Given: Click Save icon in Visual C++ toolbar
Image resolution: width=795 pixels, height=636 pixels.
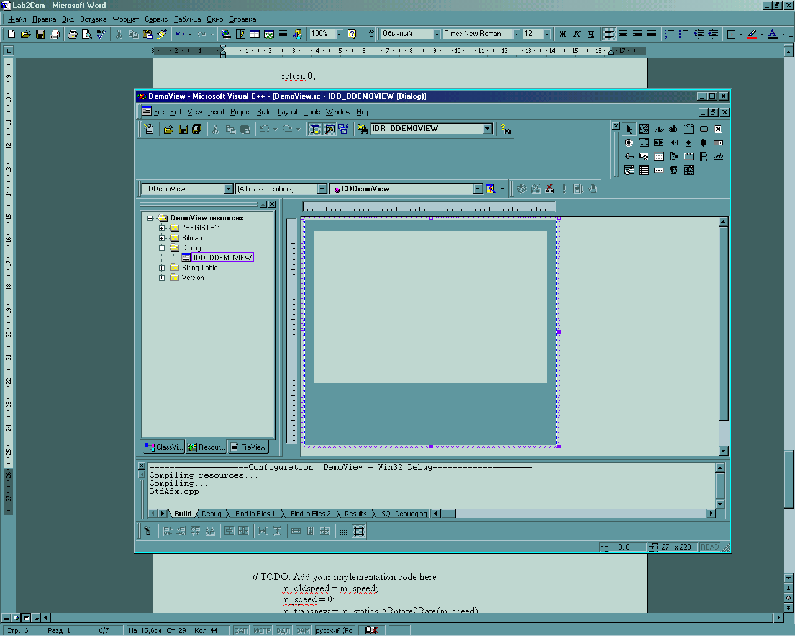Looking at the screenshot, I should point(183,129).
